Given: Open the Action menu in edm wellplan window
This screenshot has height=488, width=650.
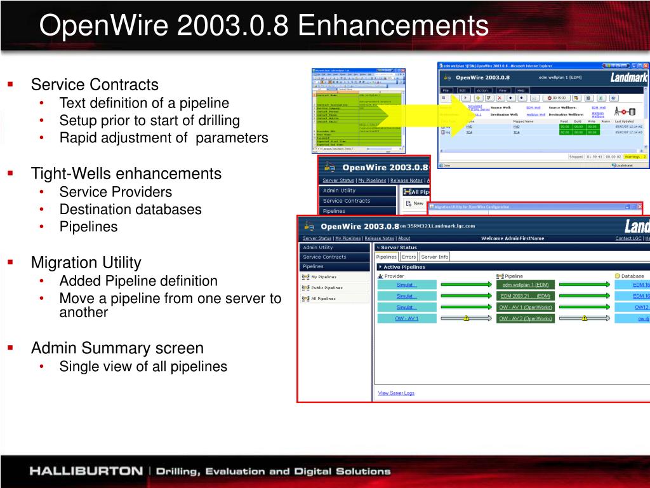Looking at the screenshot, I should coord(482,90).
